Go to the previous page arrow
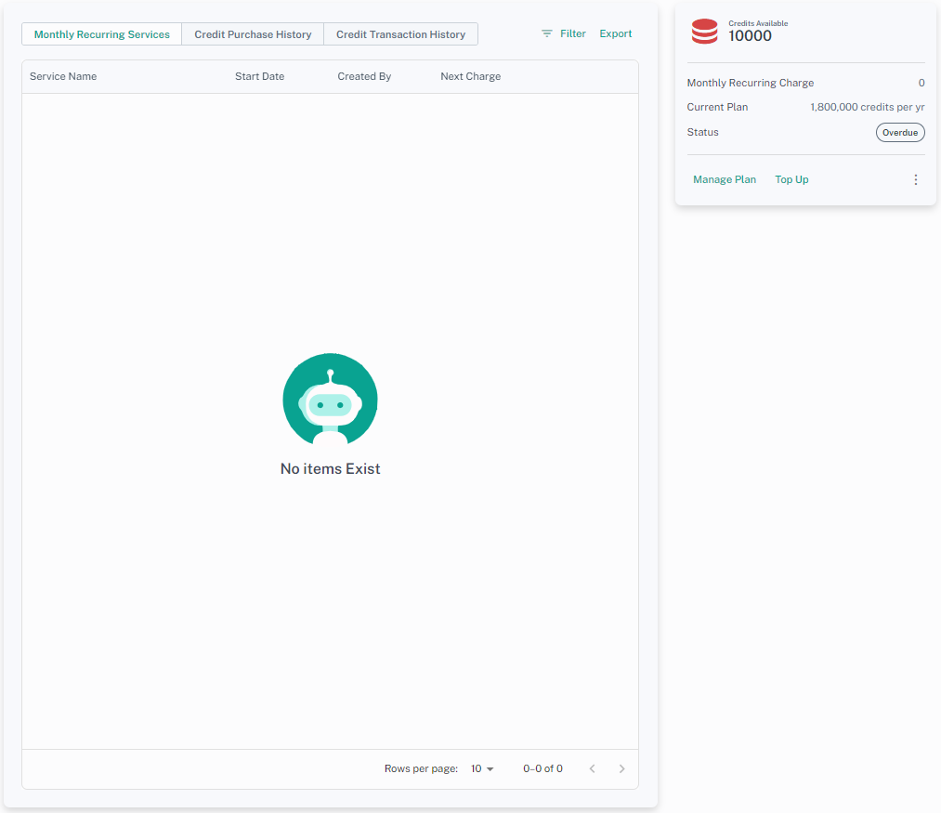941x813 pixels. click(592, 768)
